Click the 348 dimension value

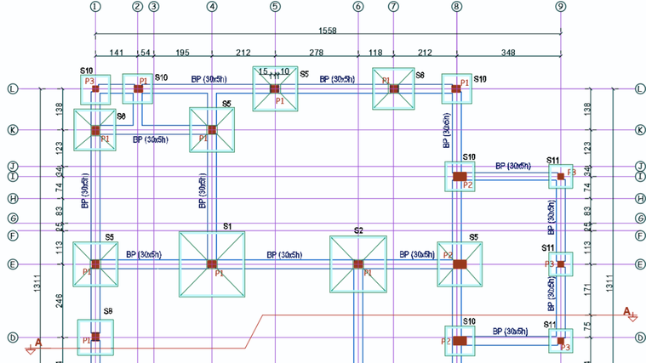(508, 53)
